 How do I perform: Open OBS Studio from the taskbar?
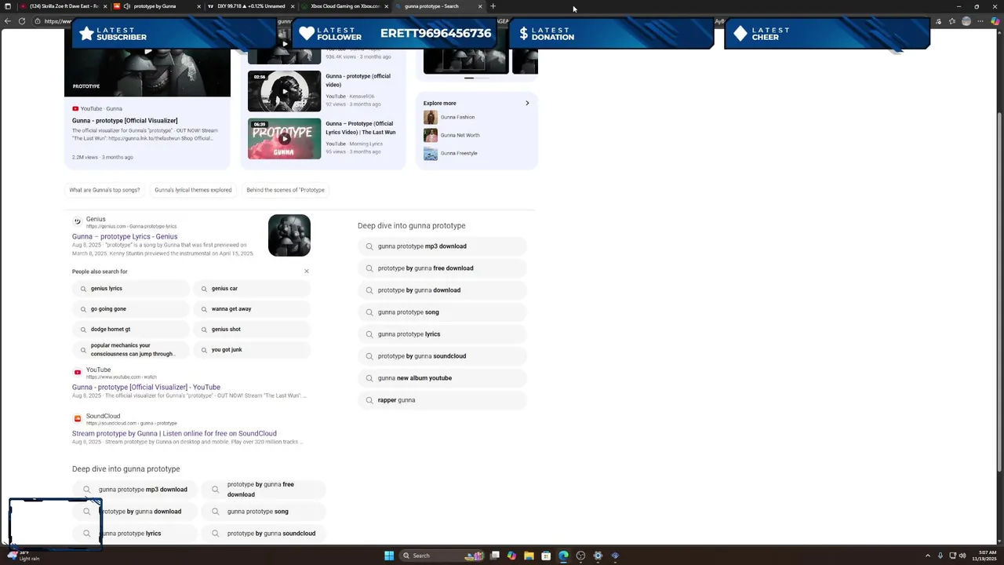pyautogui.click(x=580, y=556)
